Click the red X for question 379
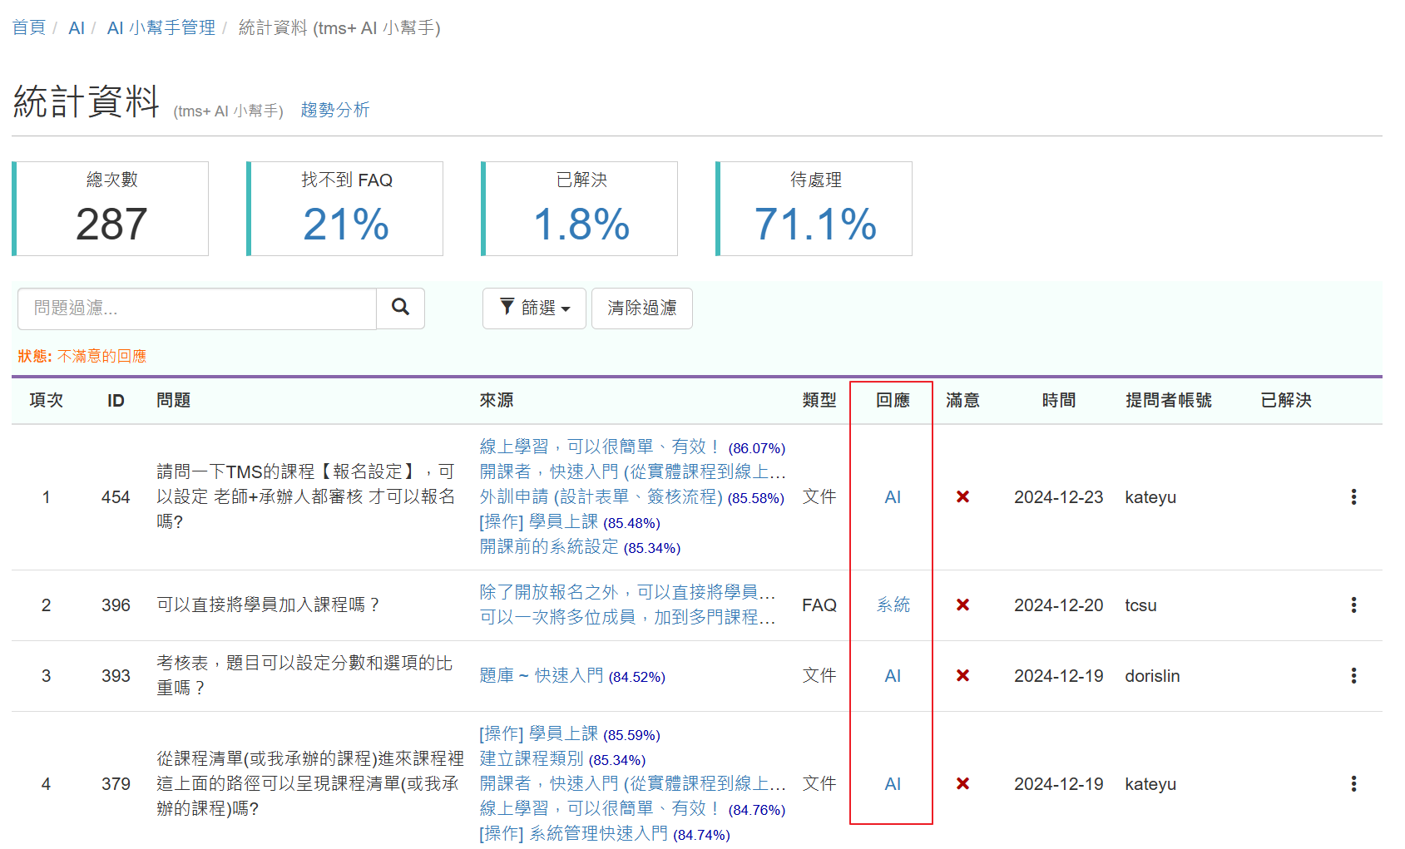This screenshot has height=849, width=1405. click(962, 784)
